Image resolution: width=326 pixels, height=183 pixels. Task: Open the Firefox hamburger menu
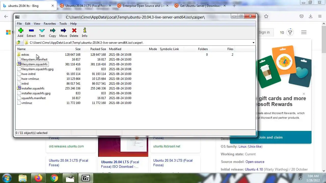320,16
